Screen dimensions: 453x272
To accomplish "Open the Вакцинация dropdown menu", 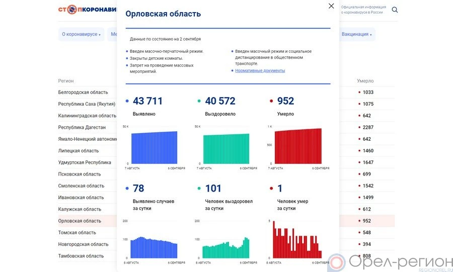I will tap(356, 34).
